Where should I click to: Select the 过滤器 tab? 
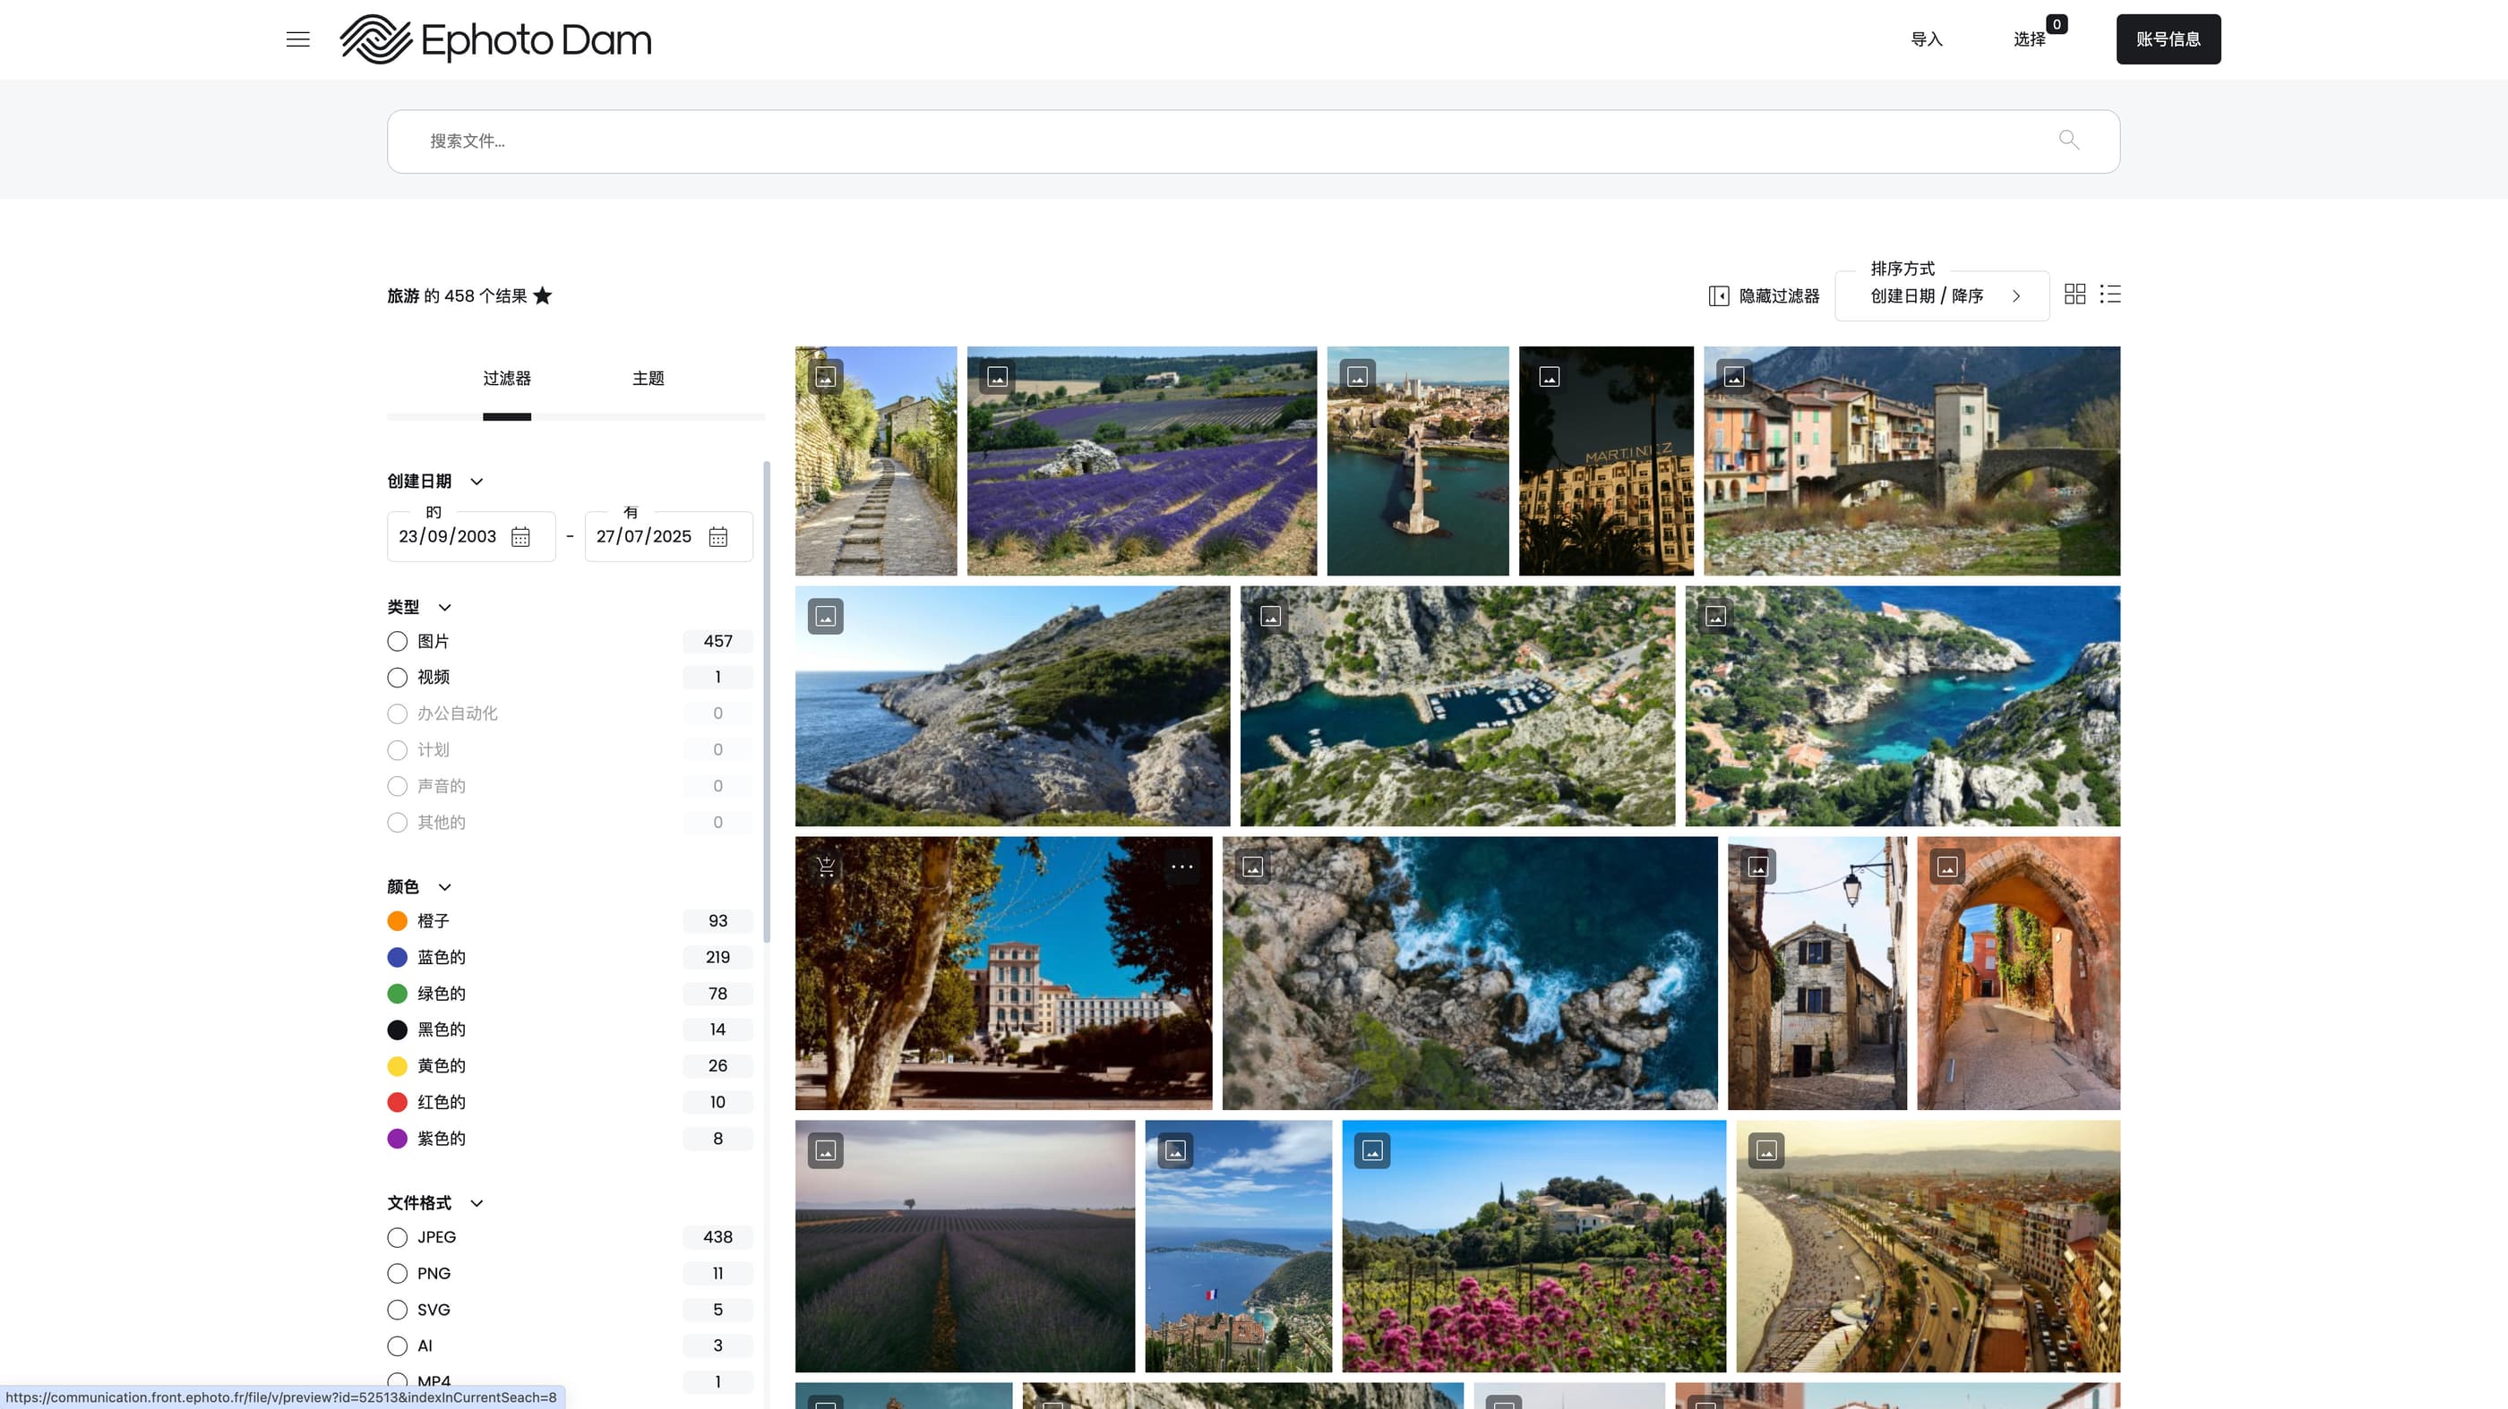[507, 379]
